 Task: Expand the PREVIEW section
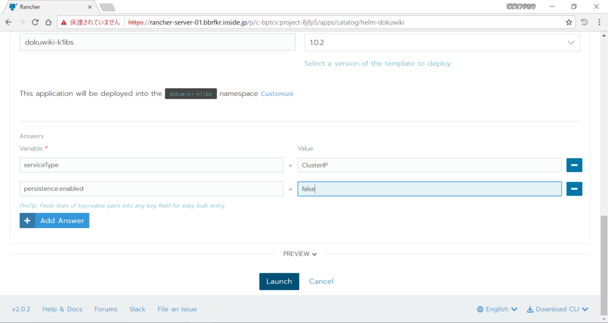300,254
